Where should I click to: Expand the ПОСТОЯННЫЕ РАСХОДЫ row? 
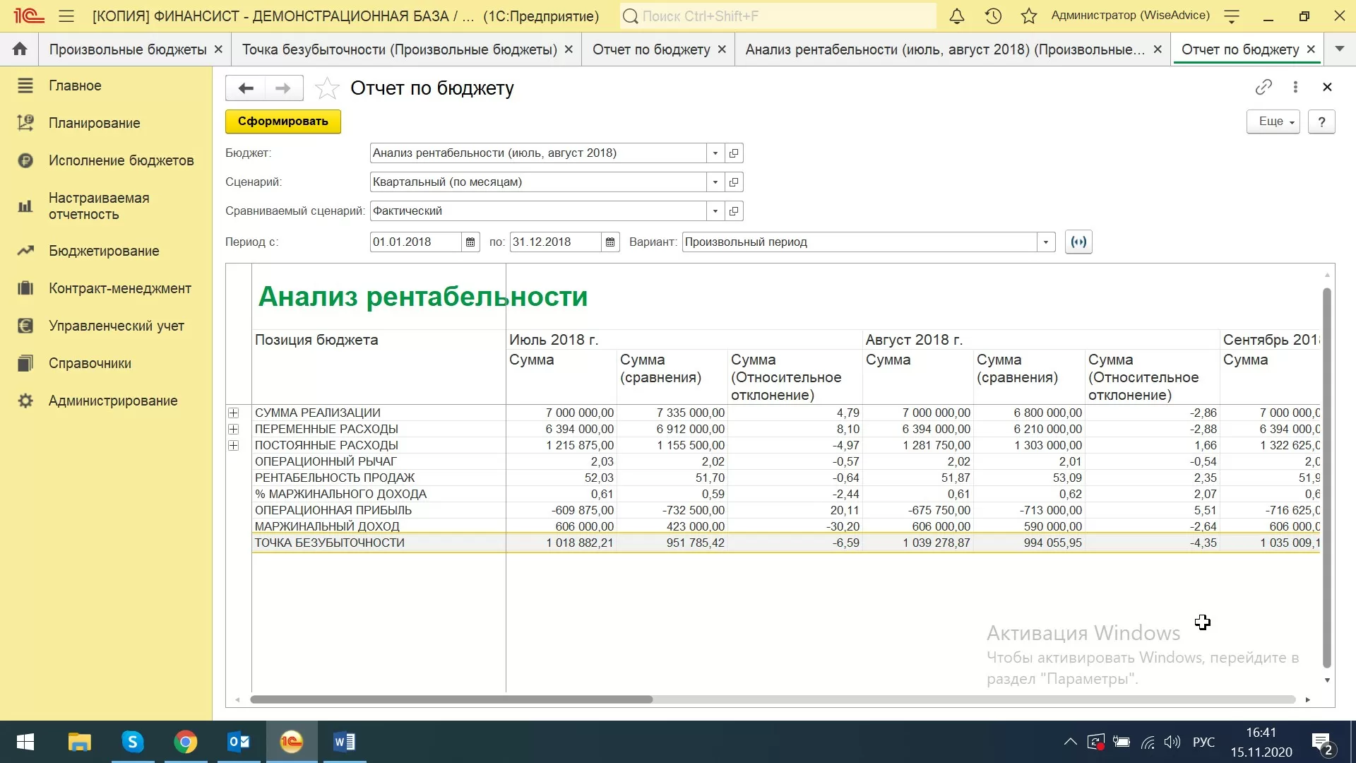tap(234, 446)
